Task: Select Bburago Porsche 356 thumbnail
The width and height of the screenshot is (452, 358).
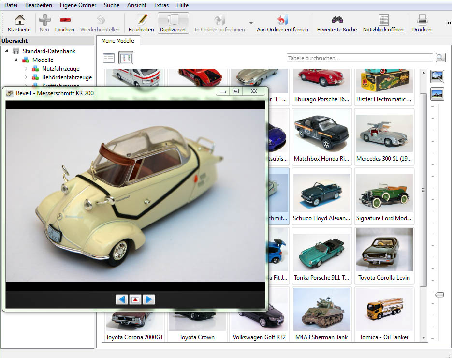Action: 321,87
